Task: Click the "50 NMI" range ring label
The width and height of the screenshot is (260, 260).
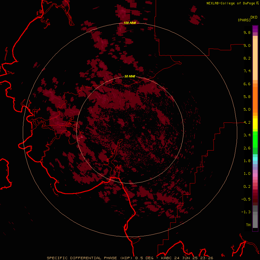Action: click(x=130, y=76)
